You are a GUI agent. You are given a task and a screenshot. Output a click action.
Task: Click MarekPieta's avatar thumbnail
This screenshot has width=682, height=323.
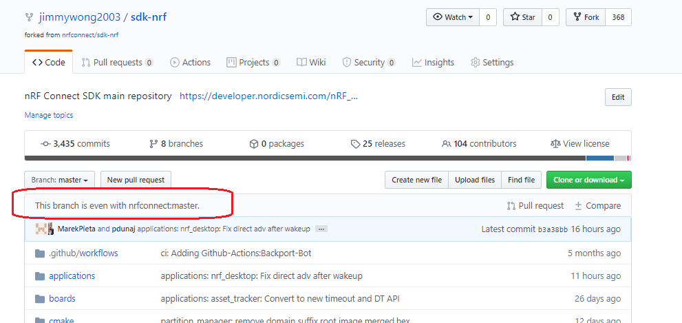(x=41, y=229)
